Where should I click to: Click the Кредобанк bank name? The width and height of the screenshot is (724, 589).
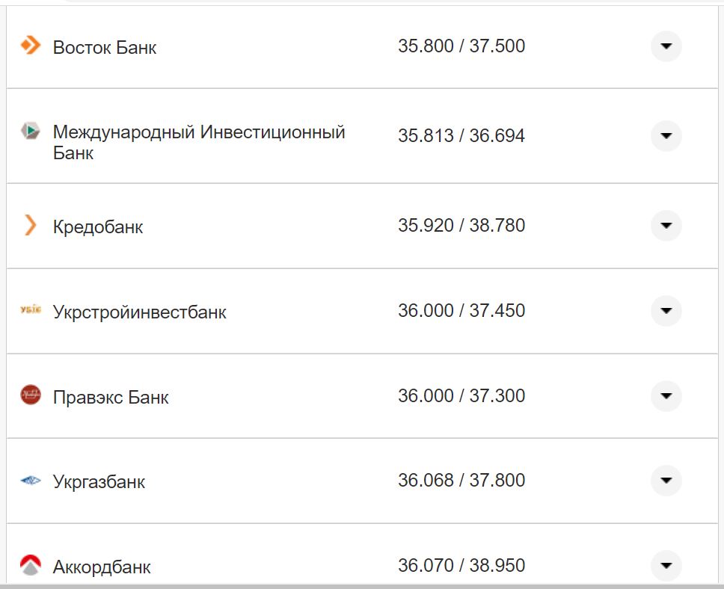point(98,226)
